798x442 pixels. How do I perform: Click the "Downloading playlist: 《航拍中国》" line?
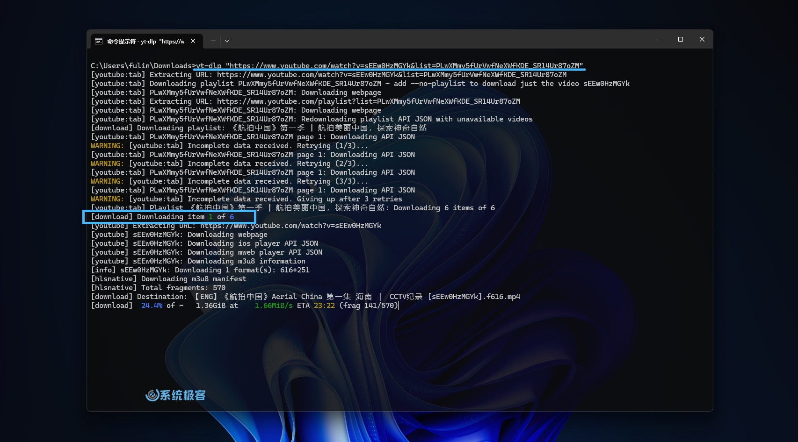pyautogui.click(x=259, y=128)
